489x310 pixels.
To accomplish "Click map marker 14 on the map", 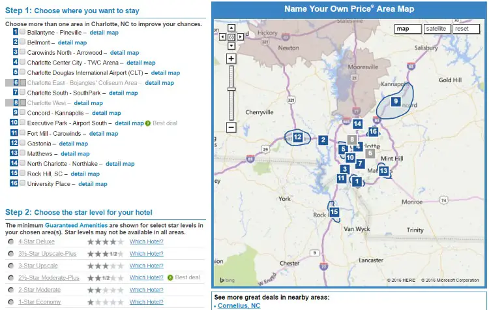I will 357,124.
